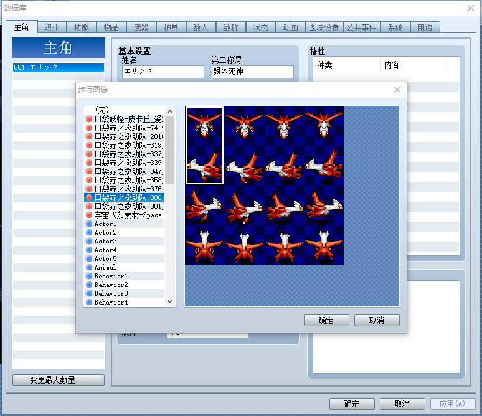Click the red icon beside 口袋赤之救助队-339
Image resolution: width=482 pixels, height=416 pixels.
89,163
